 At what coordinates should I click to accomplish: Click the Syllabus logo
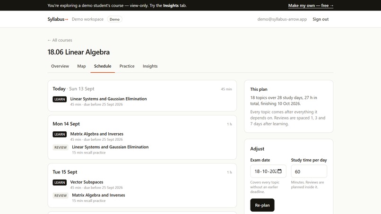click(x=58, y=19)
